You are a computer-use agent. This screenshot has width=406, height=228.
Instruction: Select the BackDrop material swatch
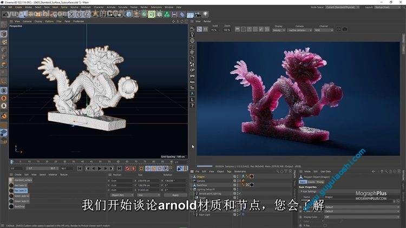(11, 206)
